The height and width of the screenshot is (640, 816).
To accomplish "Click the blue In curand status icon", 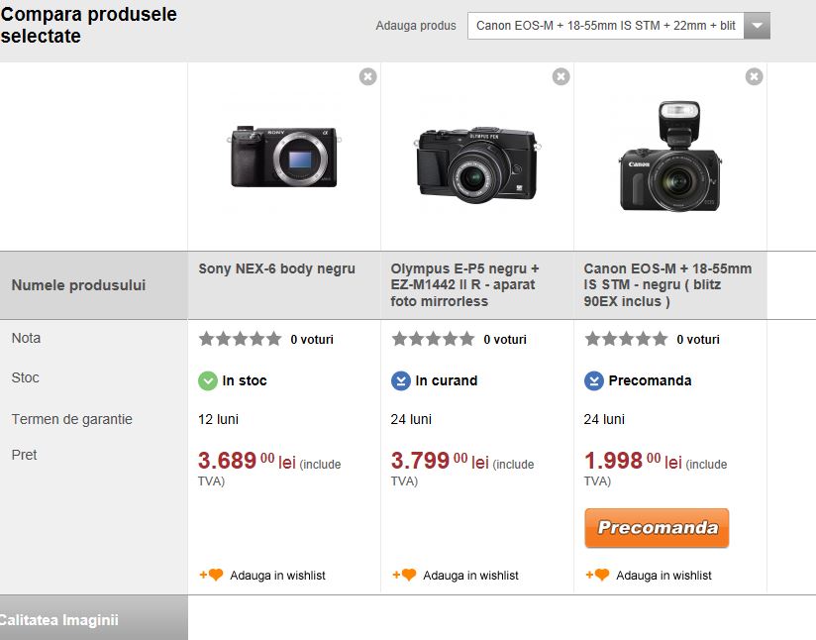I will tap(401, 380).
